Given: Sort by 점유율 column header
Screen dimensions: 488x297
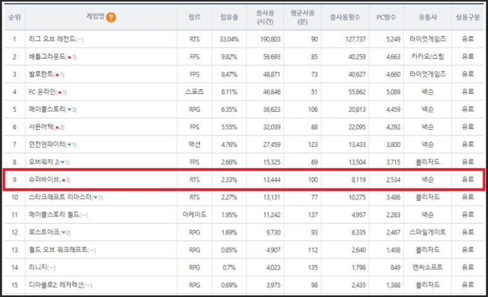Looking at the screenshot, I should tap(229, 17).
